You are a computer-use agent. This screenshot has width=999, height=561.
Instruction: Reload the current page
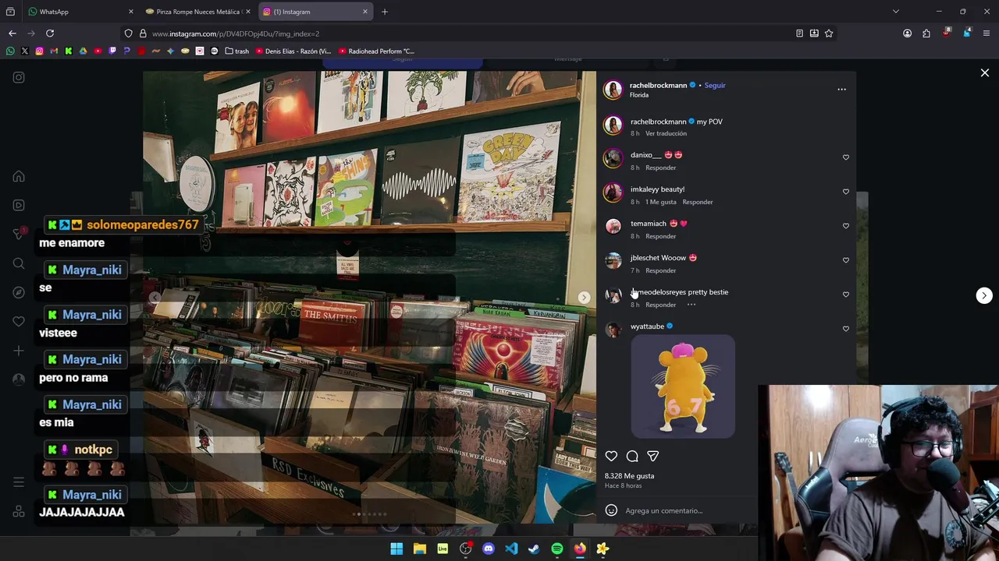(50, 34)
